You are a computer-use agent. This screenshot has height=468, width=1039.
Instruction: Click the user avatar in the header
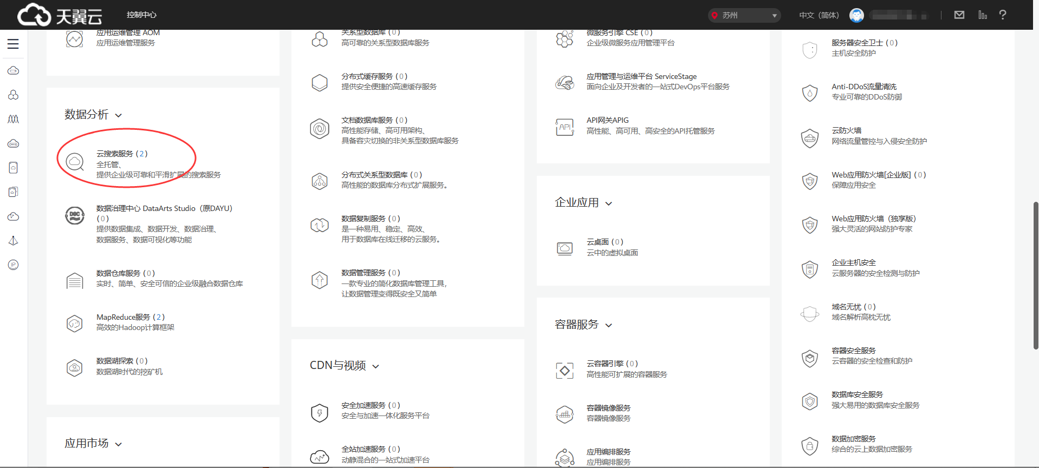[856, 15]
